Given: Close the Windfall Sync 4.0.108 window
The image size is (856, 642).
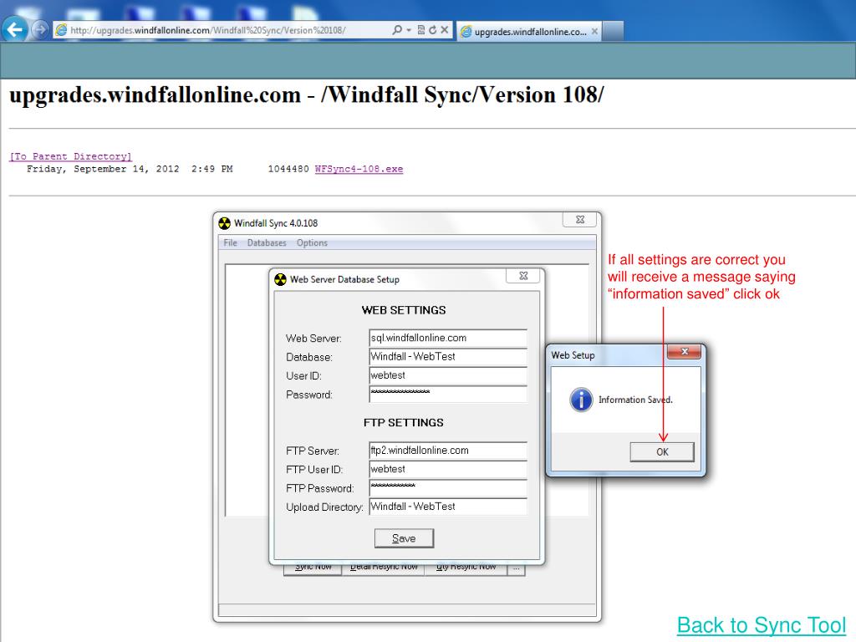Looking at the screenshot, I should coord(580,220).
